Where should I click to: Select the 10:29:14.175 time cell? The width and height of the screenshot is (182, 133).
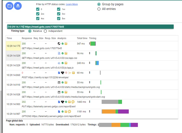[13, 46]
